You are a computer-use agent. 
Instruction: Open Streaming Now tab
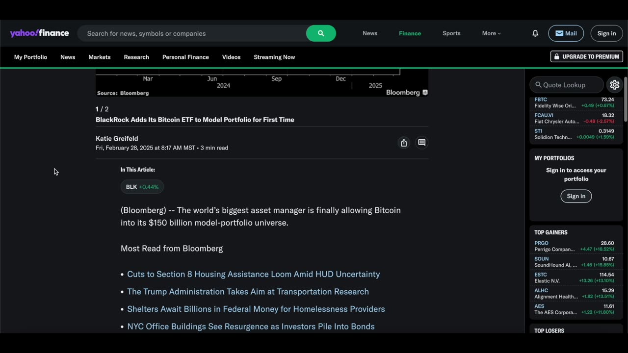(274, 57)
